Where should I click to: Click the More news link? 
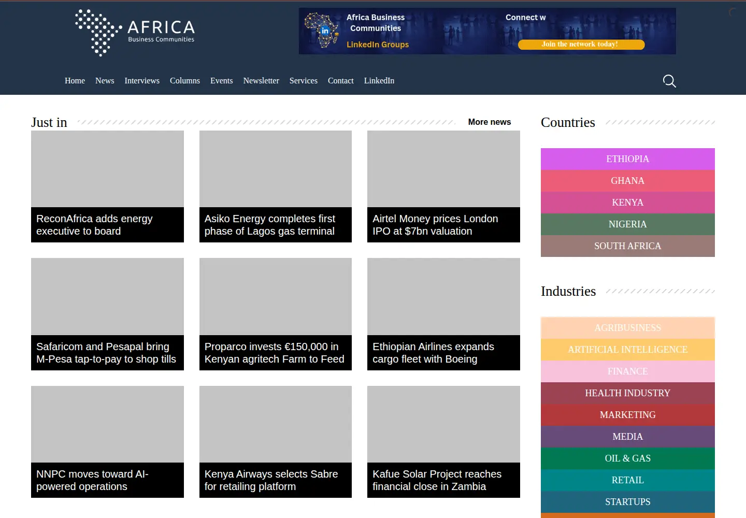tap(490, 122)
